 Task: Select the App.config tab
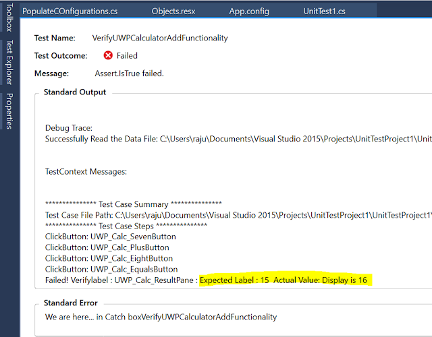[249, 12]
